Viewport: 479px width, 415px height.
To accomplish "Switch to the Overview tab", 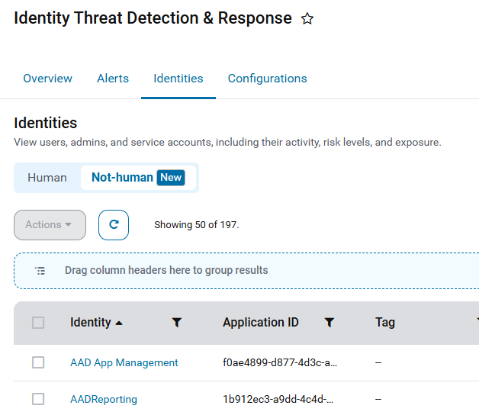I will pos(47,79).
